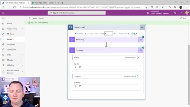Toggle the left navigation hamburger menu
This screenshot has width=190, height=107.
[3, 18]
